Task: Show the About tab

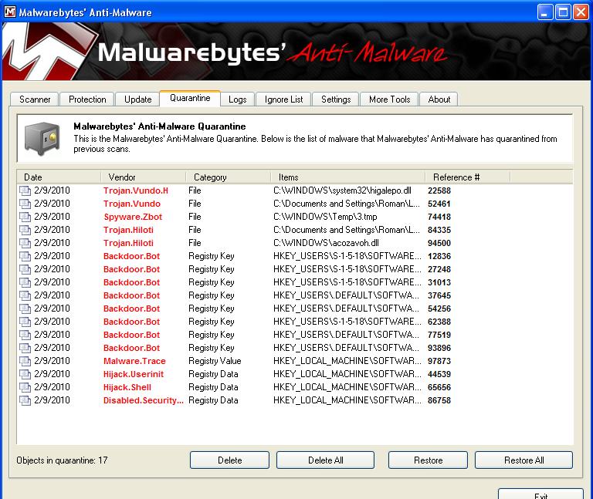Action: tap(439, 99)
